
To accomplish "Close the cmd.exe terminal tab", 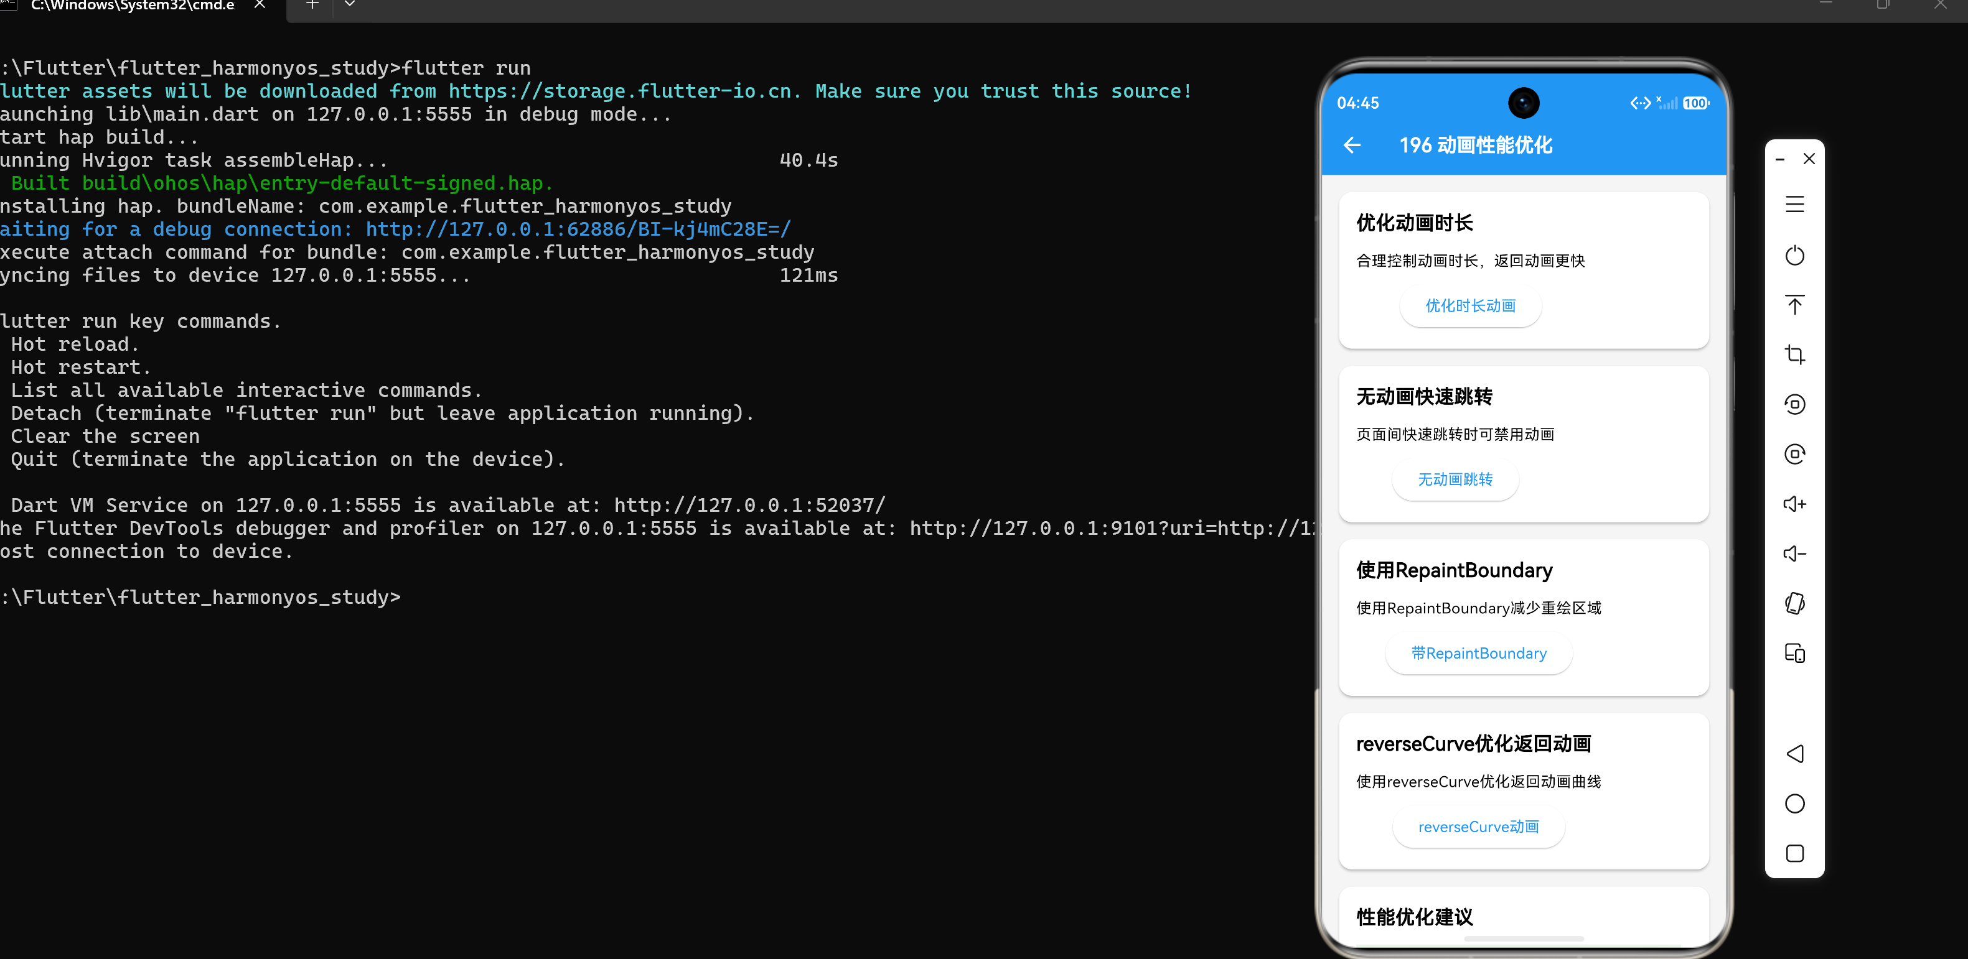I will pyautogui.click(x=260, y=4).
